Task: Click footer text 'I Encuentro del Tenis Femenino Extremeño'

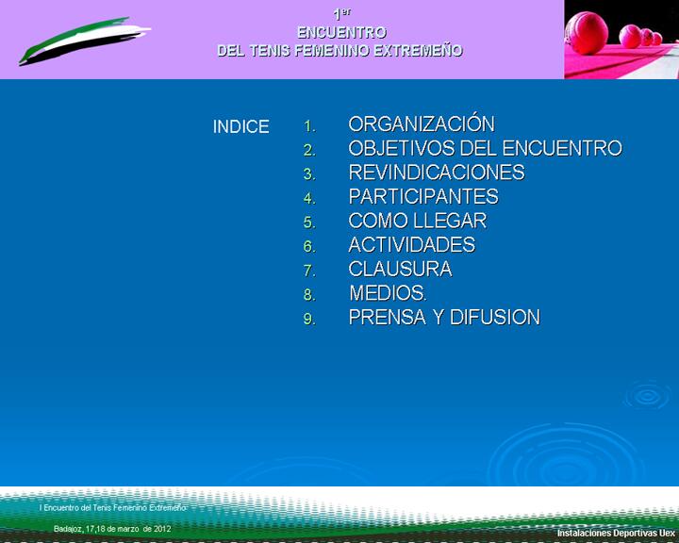Action: click(113, 508)
